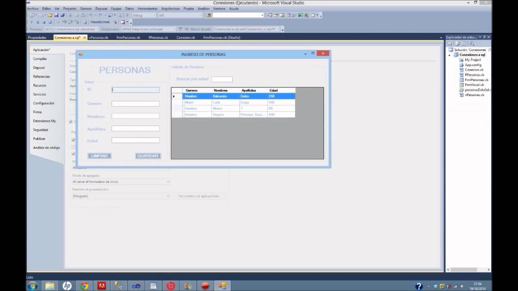Click the Pause debugging icon
This screenshot has width=518, height=291.
tap(38, 22)
